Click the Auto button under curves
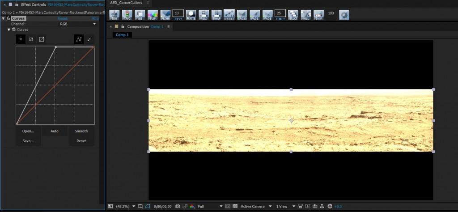 coord(55,131)
